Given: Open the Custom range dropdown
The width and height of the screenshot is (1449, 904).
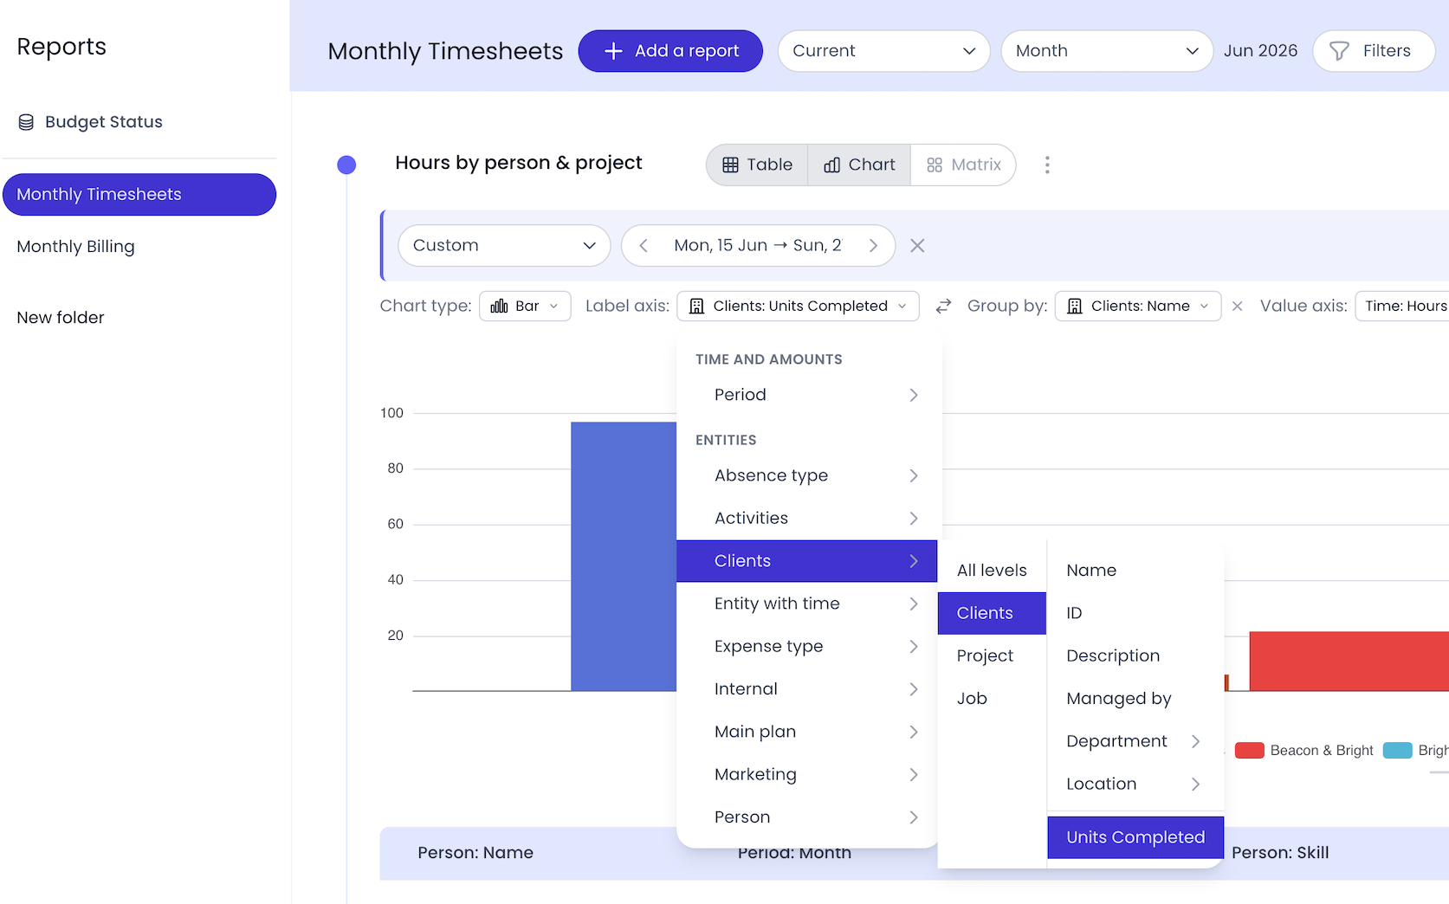Looking at the screenshot, I should [x=504, y=246].
